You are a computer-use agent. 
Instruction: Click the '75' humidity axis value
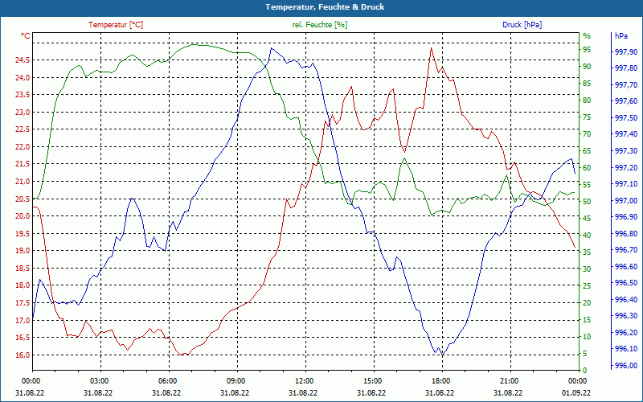[587, 117]
